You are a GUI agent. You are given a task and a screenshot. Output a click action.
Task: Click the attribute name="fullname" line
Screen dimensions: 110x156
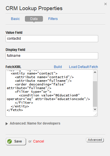[x=43, y=81]
